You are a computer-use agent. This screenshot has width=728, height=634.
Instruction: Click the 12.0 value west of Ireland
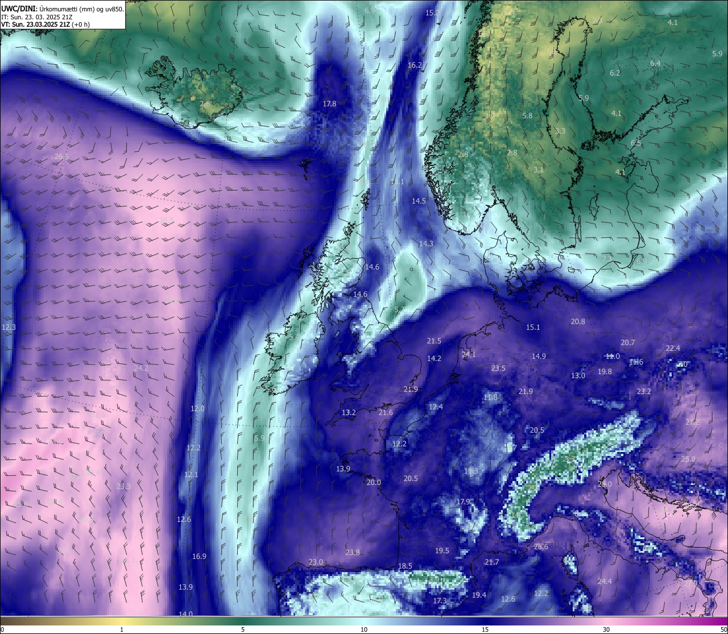tap(197, 408)
